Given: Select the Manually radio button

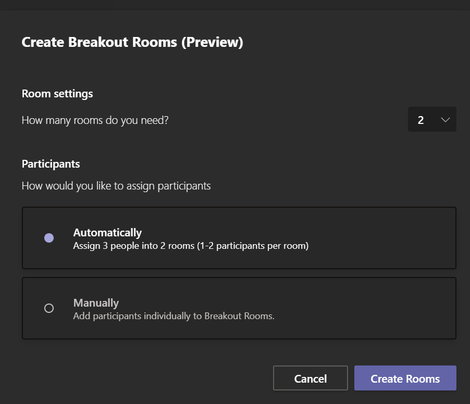Looking at the screenshot, I should click(x=49, y=308).
